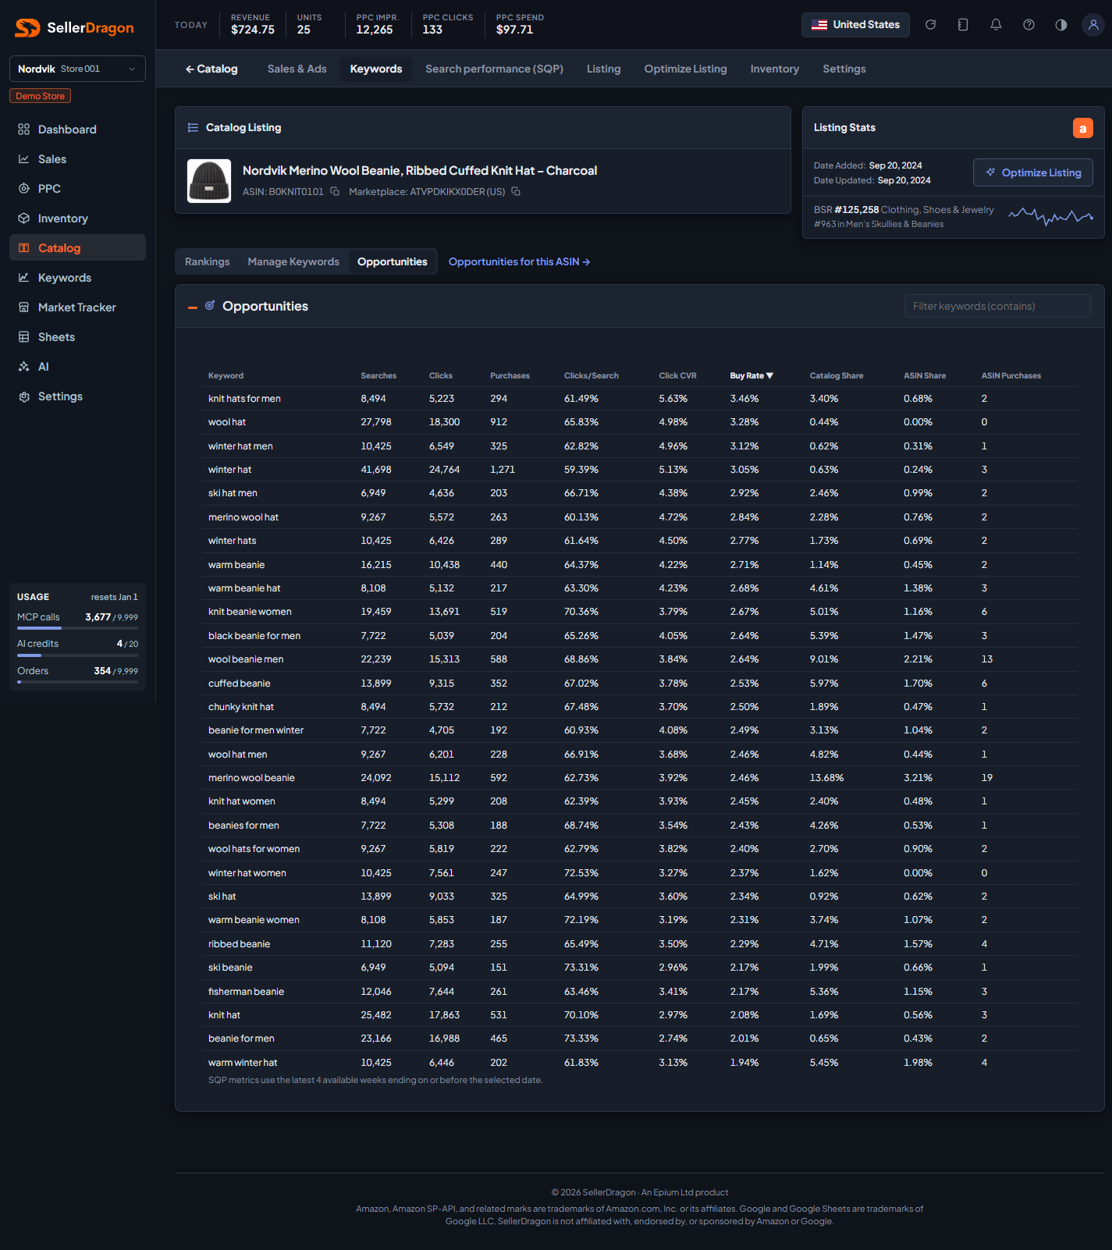Image resolution: width=1112 pixels, height=1250 pixels.
Task: Click the mobile device icon in top bar
Action: [963, 25]
